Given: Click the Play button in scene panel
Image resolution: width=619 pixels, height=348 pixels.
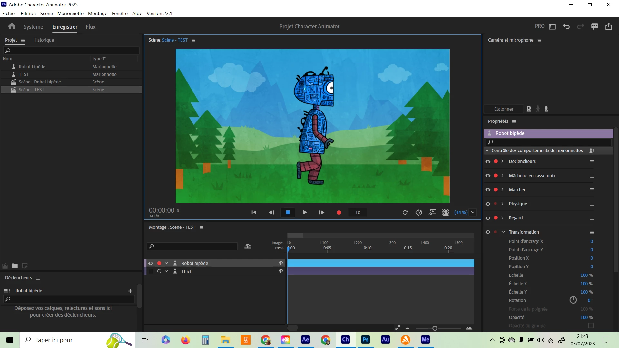Looking at the screenshot, I should (x=305, y=212).
